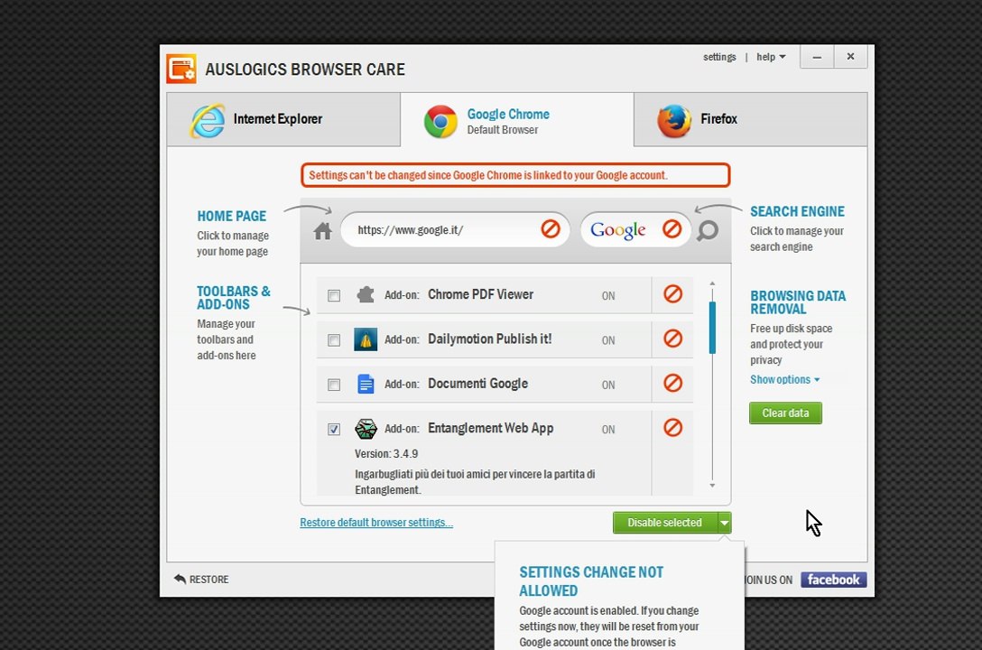Open the Disable selected dropdown arrow
This screenshot has height=650, width=982.
click(725, 523)
